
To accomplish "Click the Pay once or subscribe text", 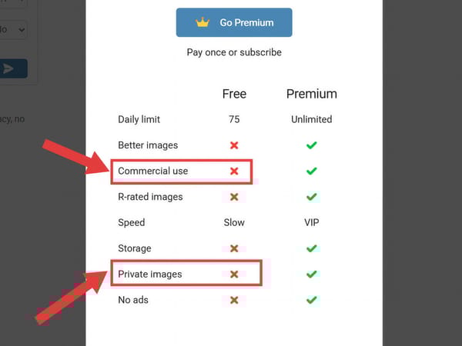I will 234,52.
